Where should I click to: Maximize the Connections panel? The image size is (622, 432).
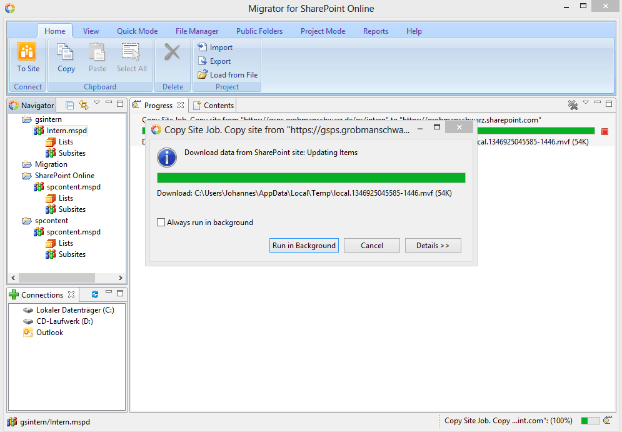pos(120,294)
